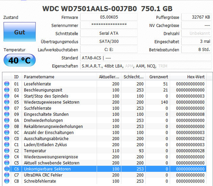Image resolution: width=213 pixels, height=186 pixels.
Task: Click the Puffergrösse value 32767 KB
Action: [196, 17]
